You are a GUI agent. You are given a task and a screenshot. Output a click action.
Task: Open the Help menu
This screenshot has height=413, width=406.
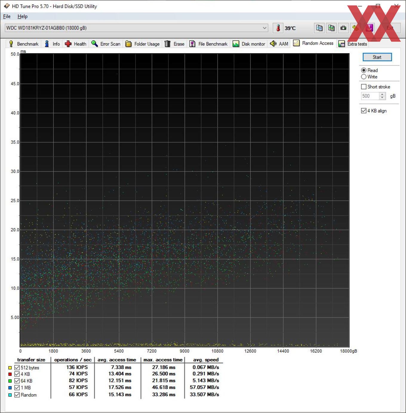(22, 16)
